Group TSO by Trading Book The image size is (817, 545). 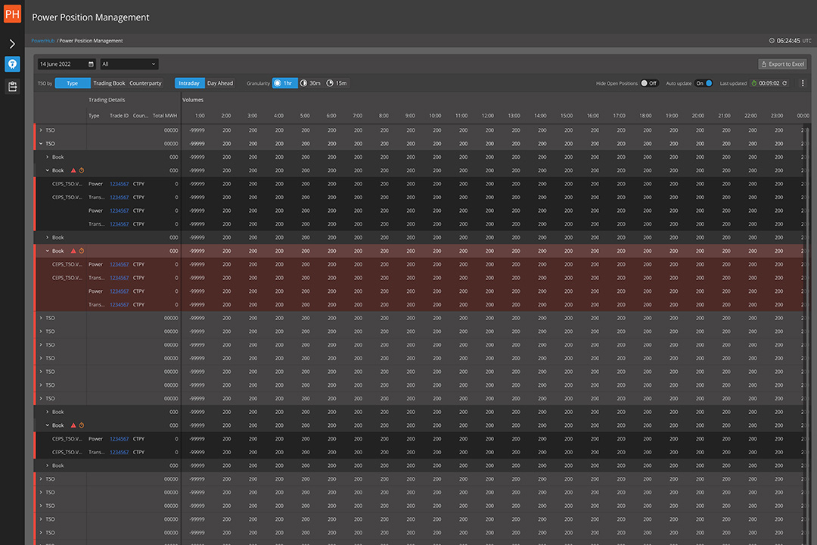(x=109, y=83)
